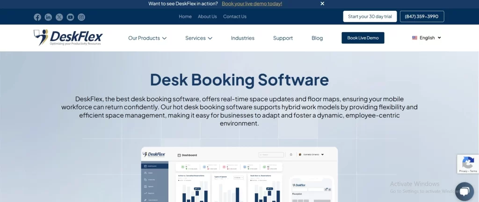
Task: Click the (847) 359-3990 phone button
Action: [421, 16]
